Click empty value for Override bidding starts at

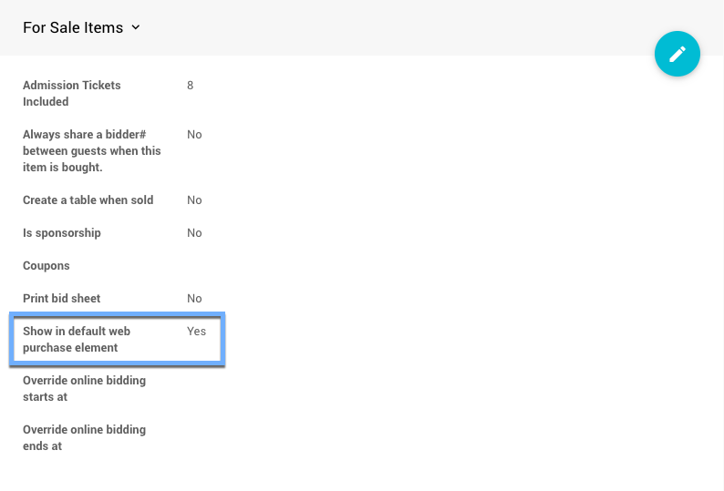[x=210, y=388]
